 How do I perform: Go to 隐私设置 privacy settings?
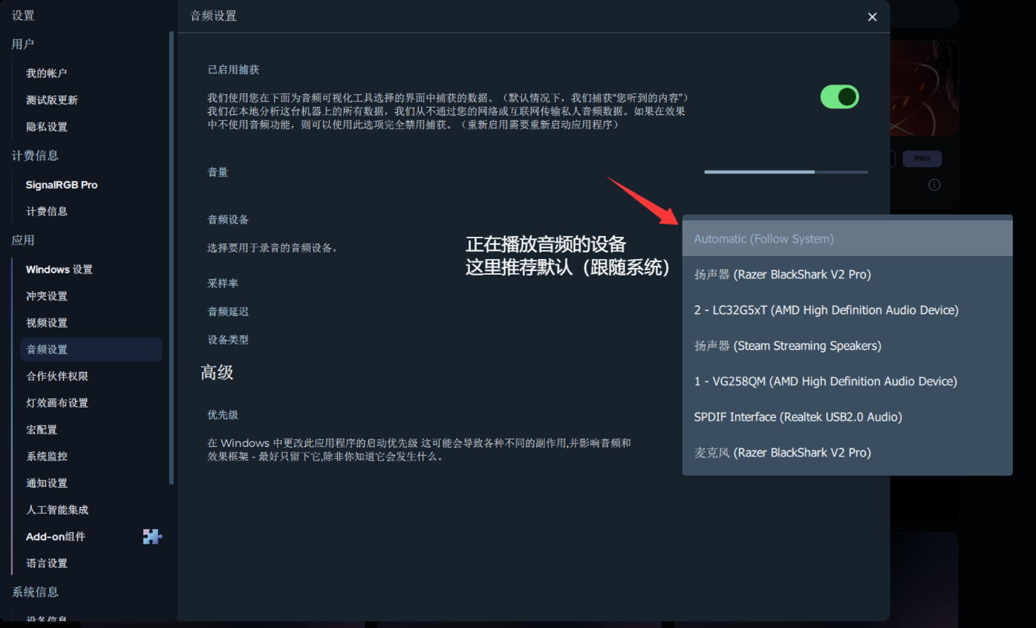pyautogui.click(x=47, y=127)
